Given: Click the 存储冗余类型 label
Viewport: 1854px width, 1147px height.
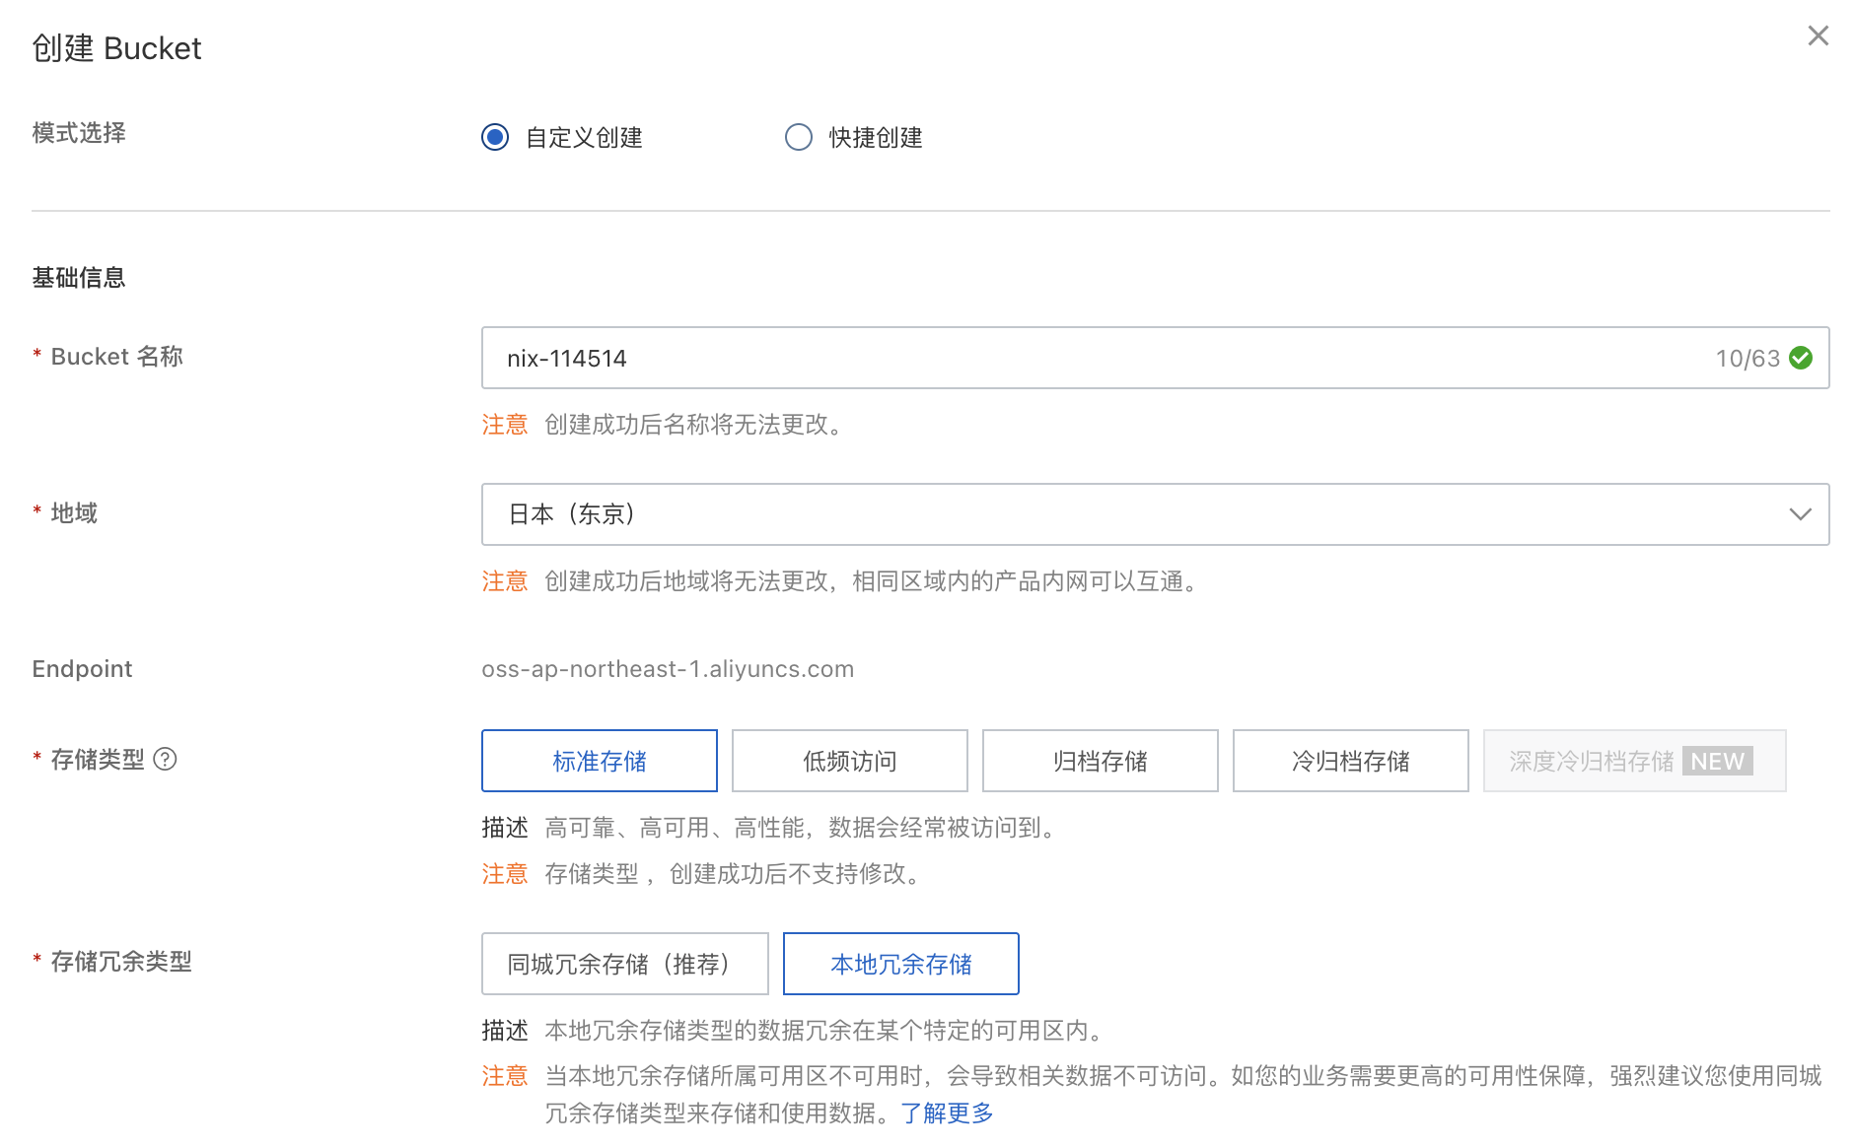Looking at the screenshot, I should [x=121, y=962].
